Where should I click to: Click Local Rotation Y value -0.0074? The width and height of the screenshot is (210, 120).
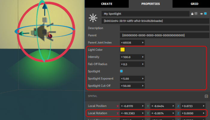pyautogui.click(x=159, y=113)
